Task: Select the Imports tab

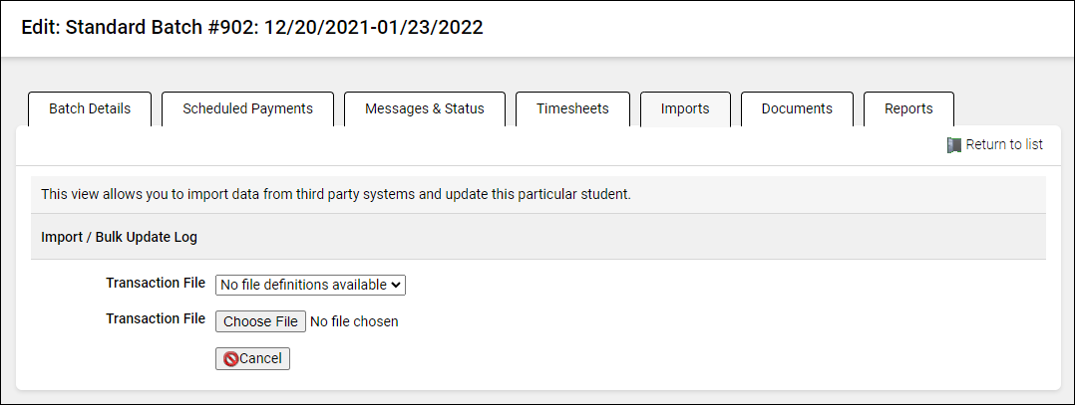Action: click(685, 109)
